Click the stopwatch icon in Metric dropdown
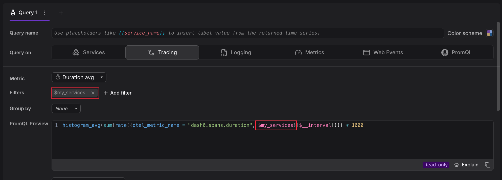This screenshot has width=502, height=180. point(58,77)
